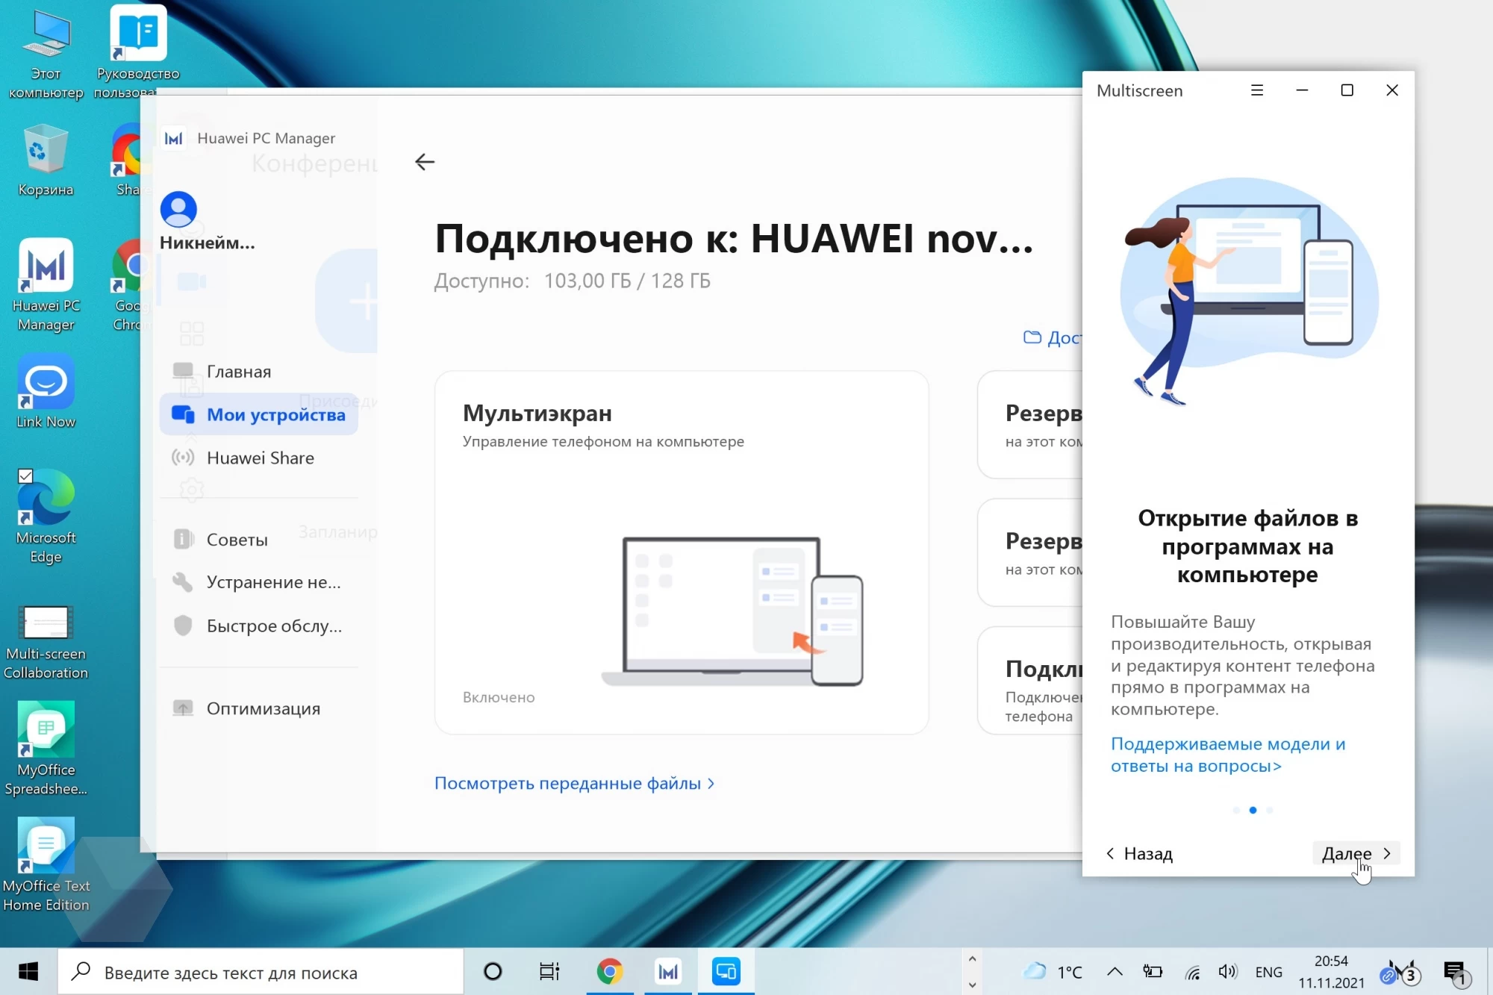Select Мои устройства sidebar item

pos(258,414)
